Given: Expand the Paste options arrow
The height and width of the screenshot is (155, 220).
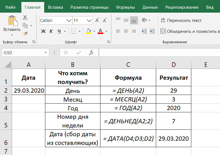Looking at the screenshot, I should point(12,35).
